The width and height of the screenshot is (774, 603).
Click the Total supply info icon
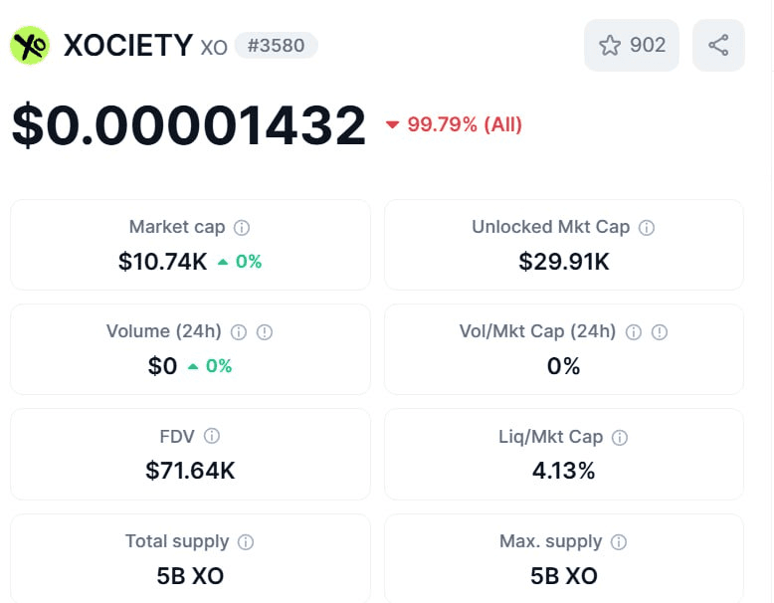pyautogui.click(x=246, y=542)
